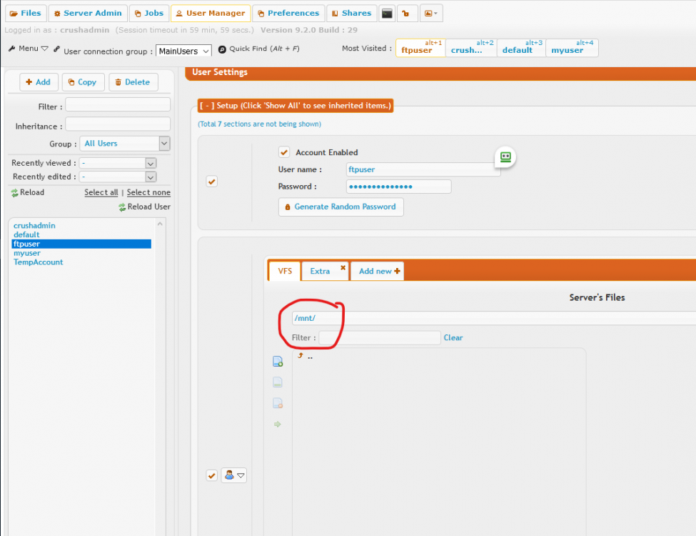Viewport: 696px width, 536px height.
Task: Open the image dropdown icon in top bar
Action: (x=431, y=14)
